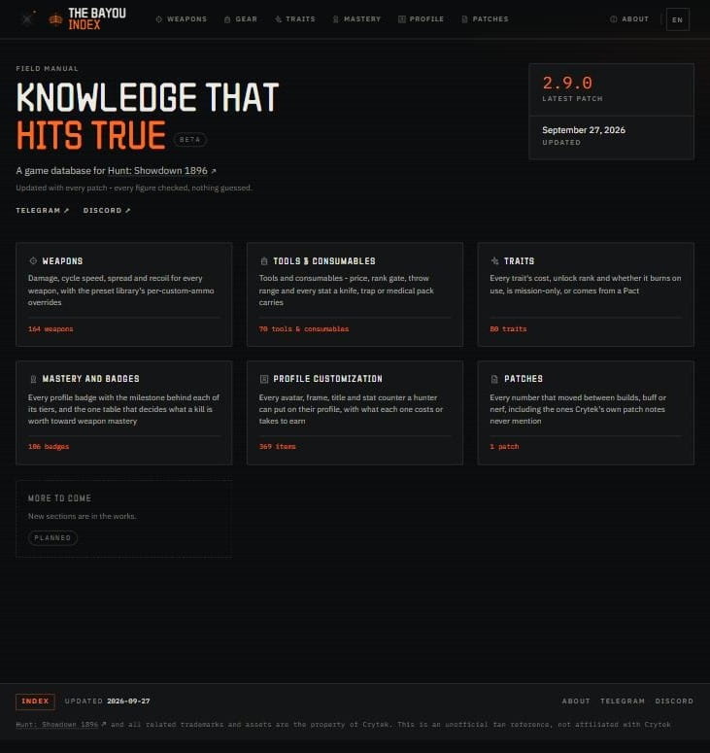Image resolution: width=710 pixels, height=753 pixels.
Task: Click The Bayou Index logo icon
Action: click(x=55, y=19)
